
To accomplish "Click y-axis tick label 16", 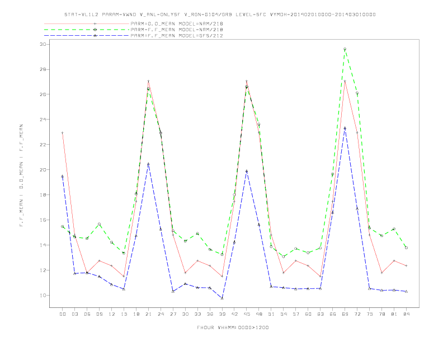I will point(43,220).
